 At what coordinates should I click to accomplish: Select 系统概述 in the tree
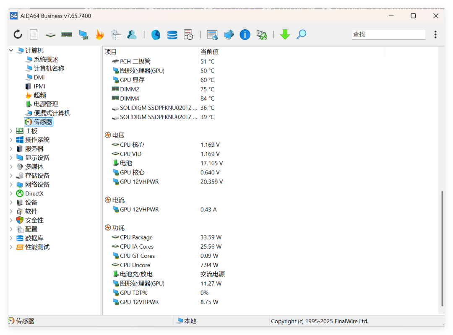click(x=46, y=59)
